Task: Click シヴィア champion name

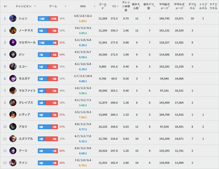Action: point(24,114)
